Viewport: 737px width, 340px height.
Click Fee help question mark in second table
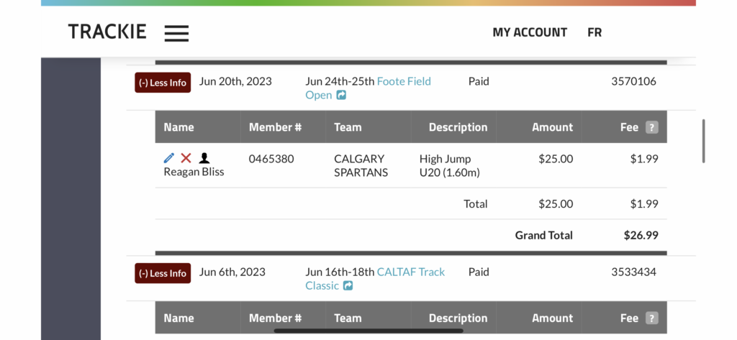651,318
